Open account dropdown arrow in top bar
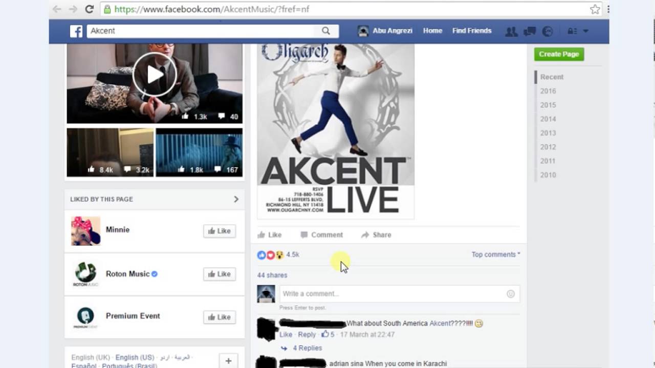 click(585, 31)
